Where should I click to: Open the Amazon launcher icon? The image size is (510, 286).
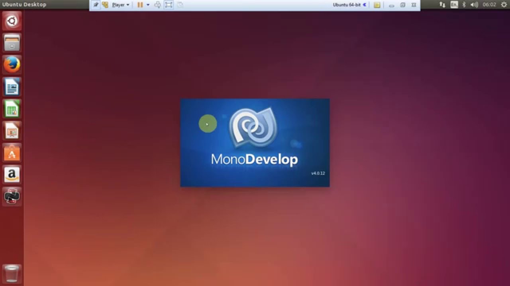click(x=12, y=174)
